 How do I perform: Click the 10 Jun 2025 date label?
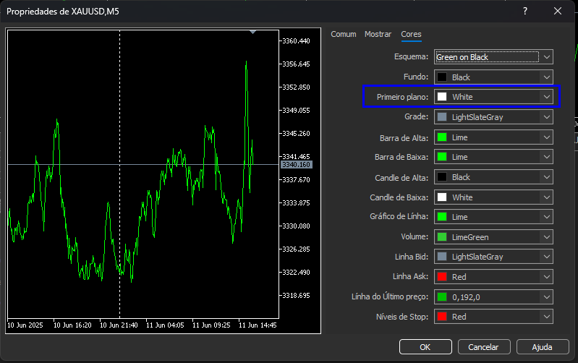pyautogui.click(x=25, y=325)
